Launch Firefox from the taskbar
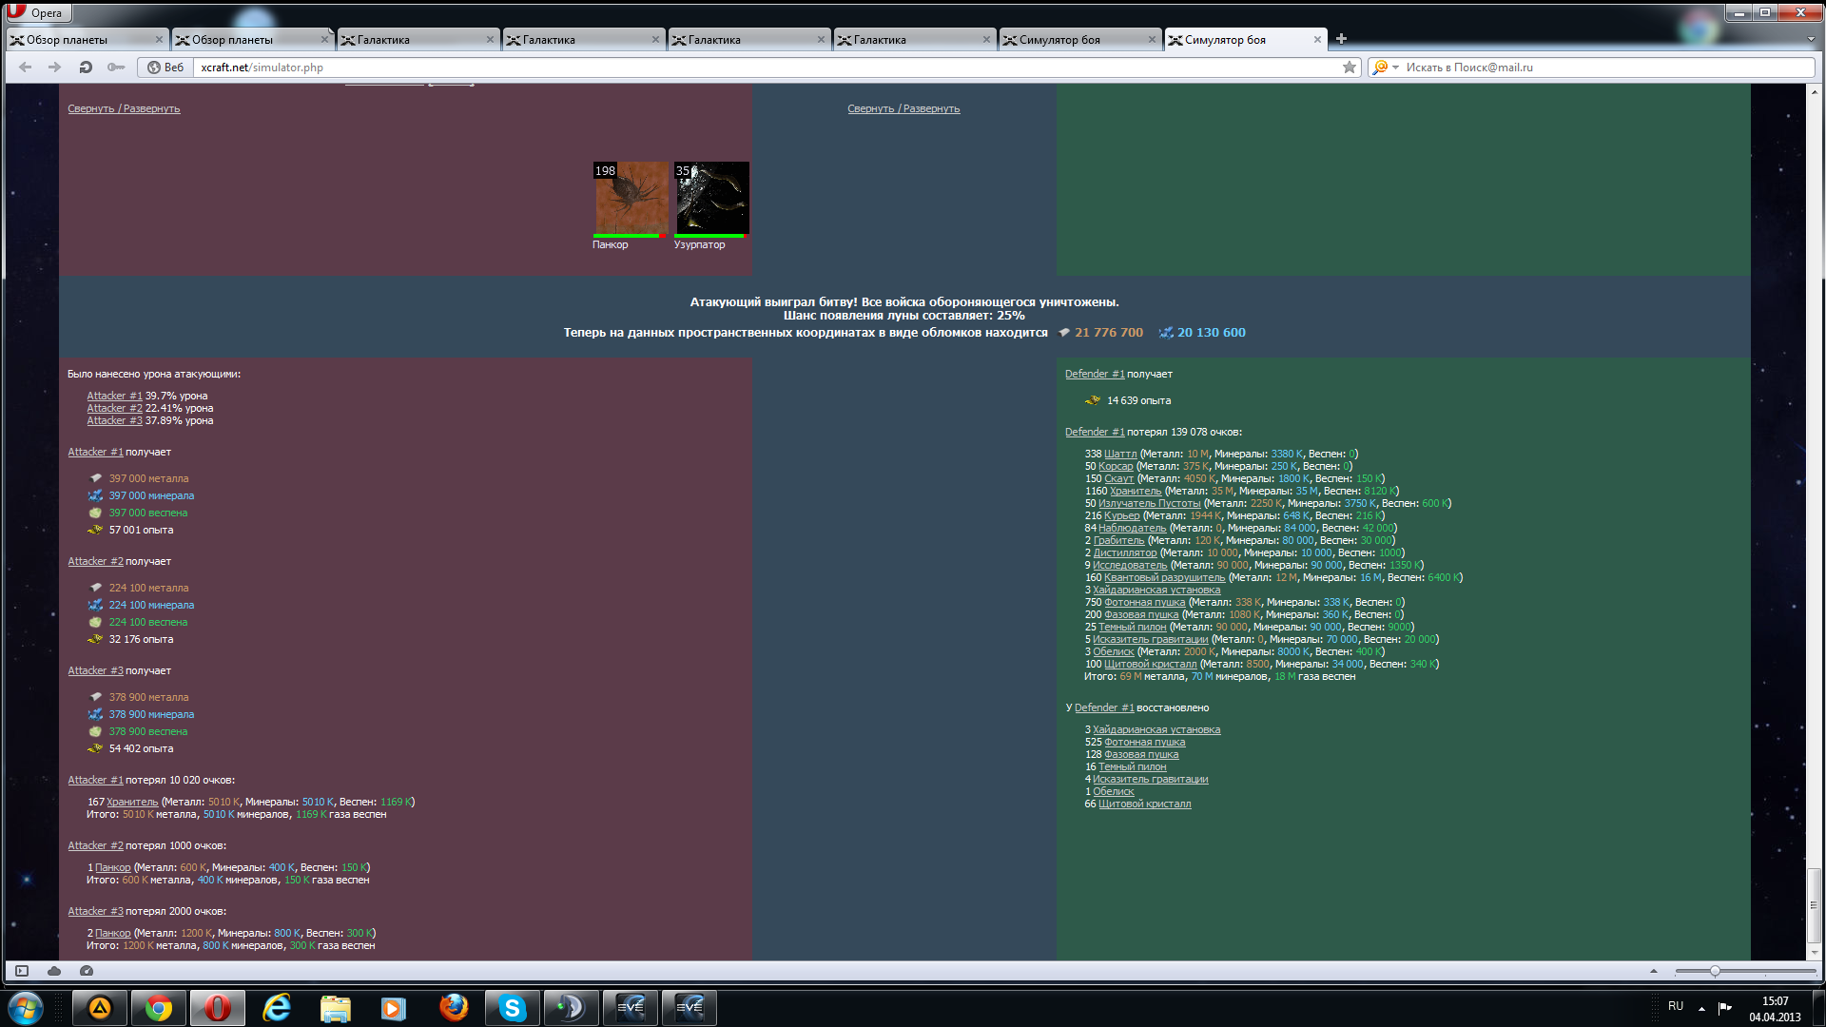Image resolution: width=1826 pixels, height=1027 pixels. (454, 1008)
